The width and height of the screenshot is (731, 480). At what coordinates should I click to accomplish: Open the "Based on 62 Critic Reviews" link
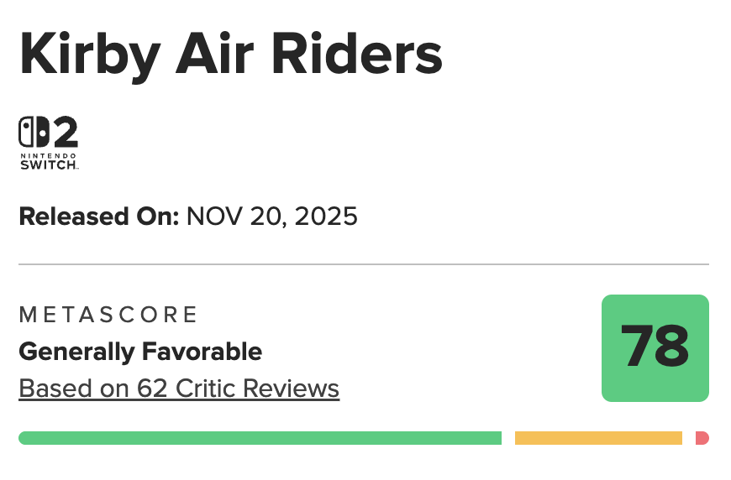(179, 389)
